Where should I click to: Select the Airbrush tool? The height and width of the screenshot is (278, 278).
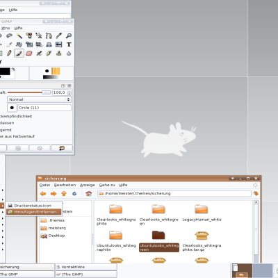39,54
